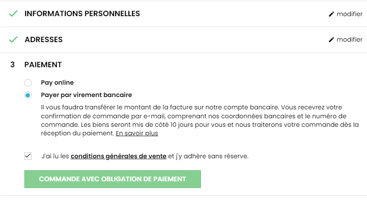Image resolution: width=367 pixels, height=200 pixels.
Task: Click the "J'ai lu les" label text
Action: [55, 156]
